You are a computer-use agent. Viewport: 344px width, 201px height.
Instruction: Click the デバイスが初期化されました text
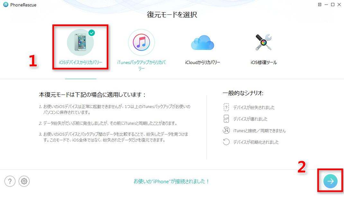tap(256, 142)
